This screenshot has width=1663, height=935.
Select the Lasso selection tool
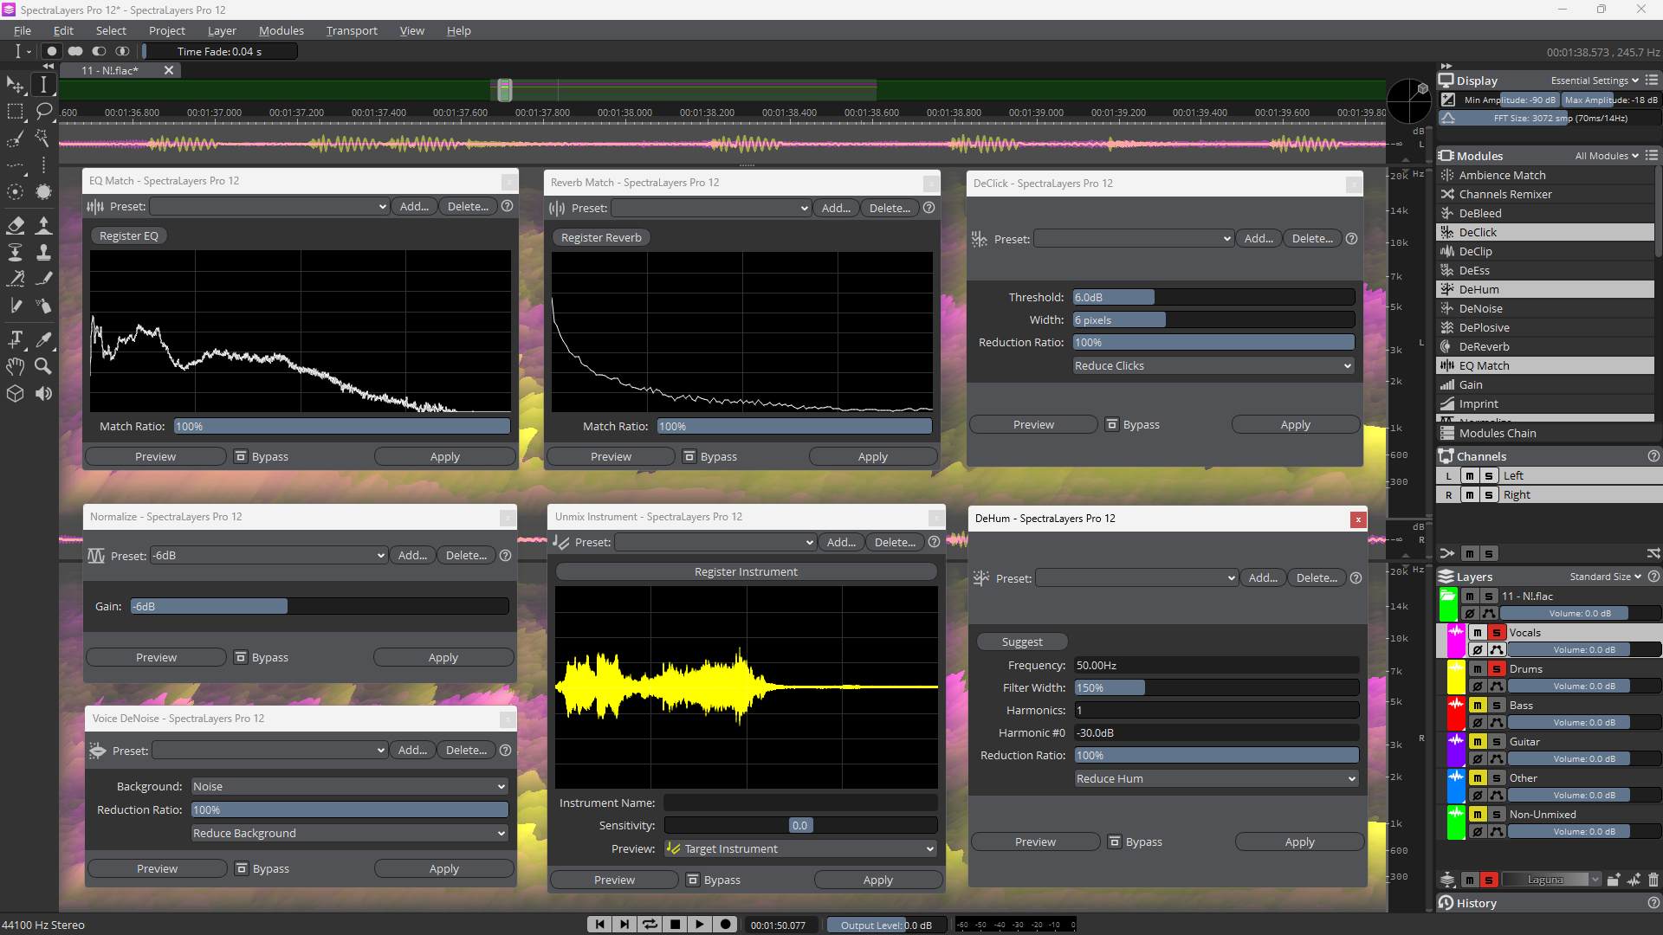(x=43, y=111)
